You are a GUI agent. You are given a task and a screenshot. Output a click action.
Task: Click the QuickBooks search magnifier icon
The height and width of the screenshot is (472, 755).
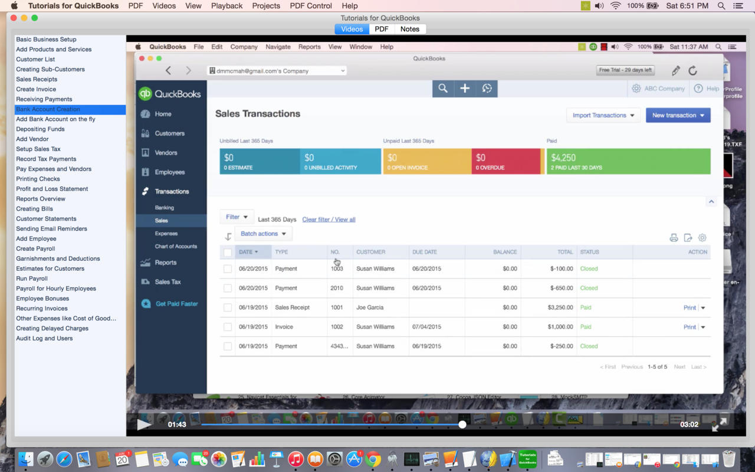point(442,88)
